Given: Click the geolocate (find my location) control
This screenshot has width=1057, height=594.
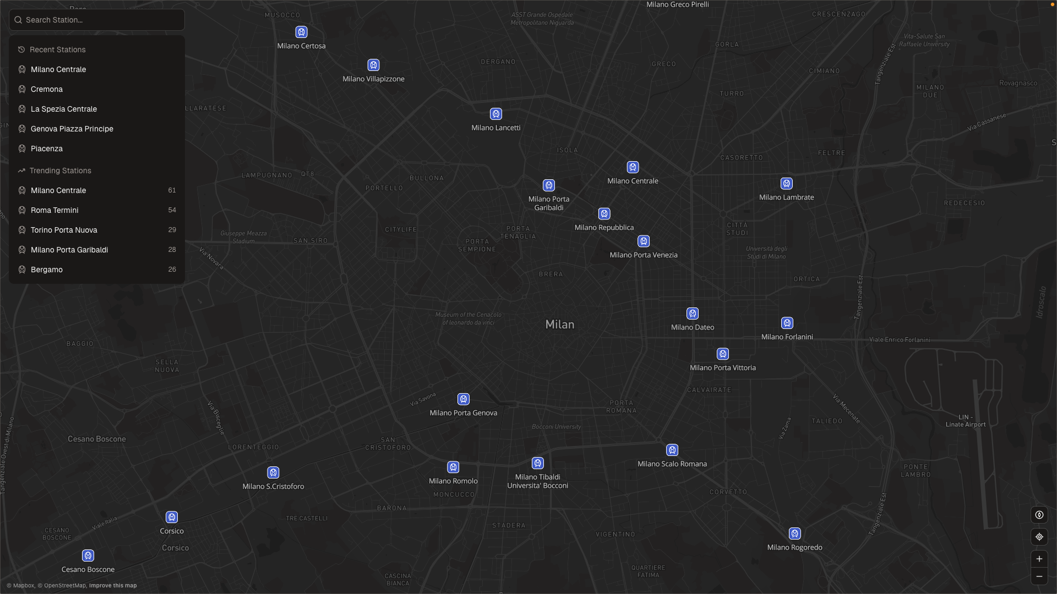Looking at the screenshot, I should pos(1039,537).
